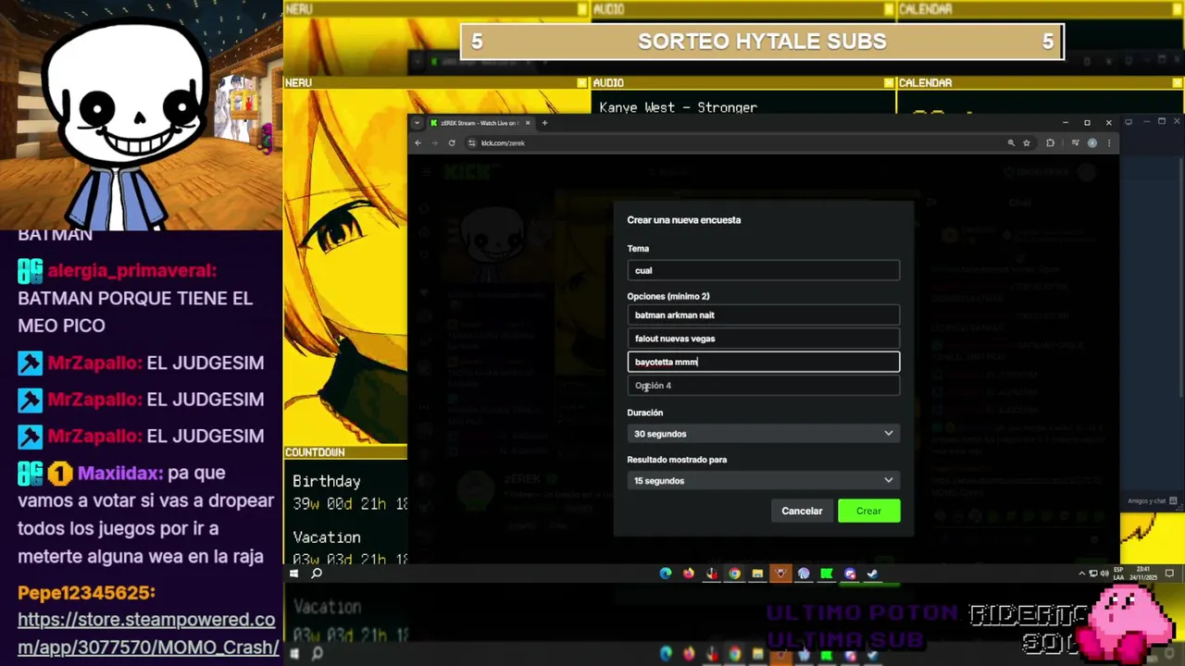The image size is (1185, 666).
Task: Click the Crear button
Action: coord(868,511)
